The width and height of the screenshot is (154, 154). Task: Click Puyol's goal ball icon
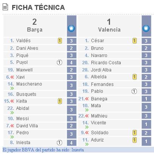click(x=60, y=62)
